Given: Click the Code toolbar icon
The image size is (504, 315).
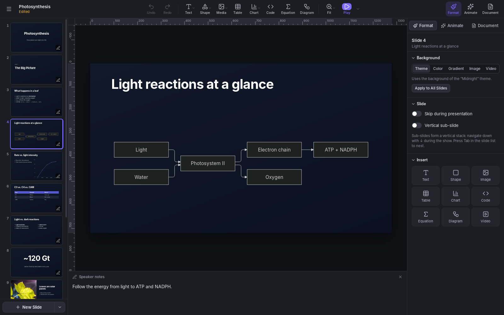Looking at the screenshot, I should [x=271, y=9].
